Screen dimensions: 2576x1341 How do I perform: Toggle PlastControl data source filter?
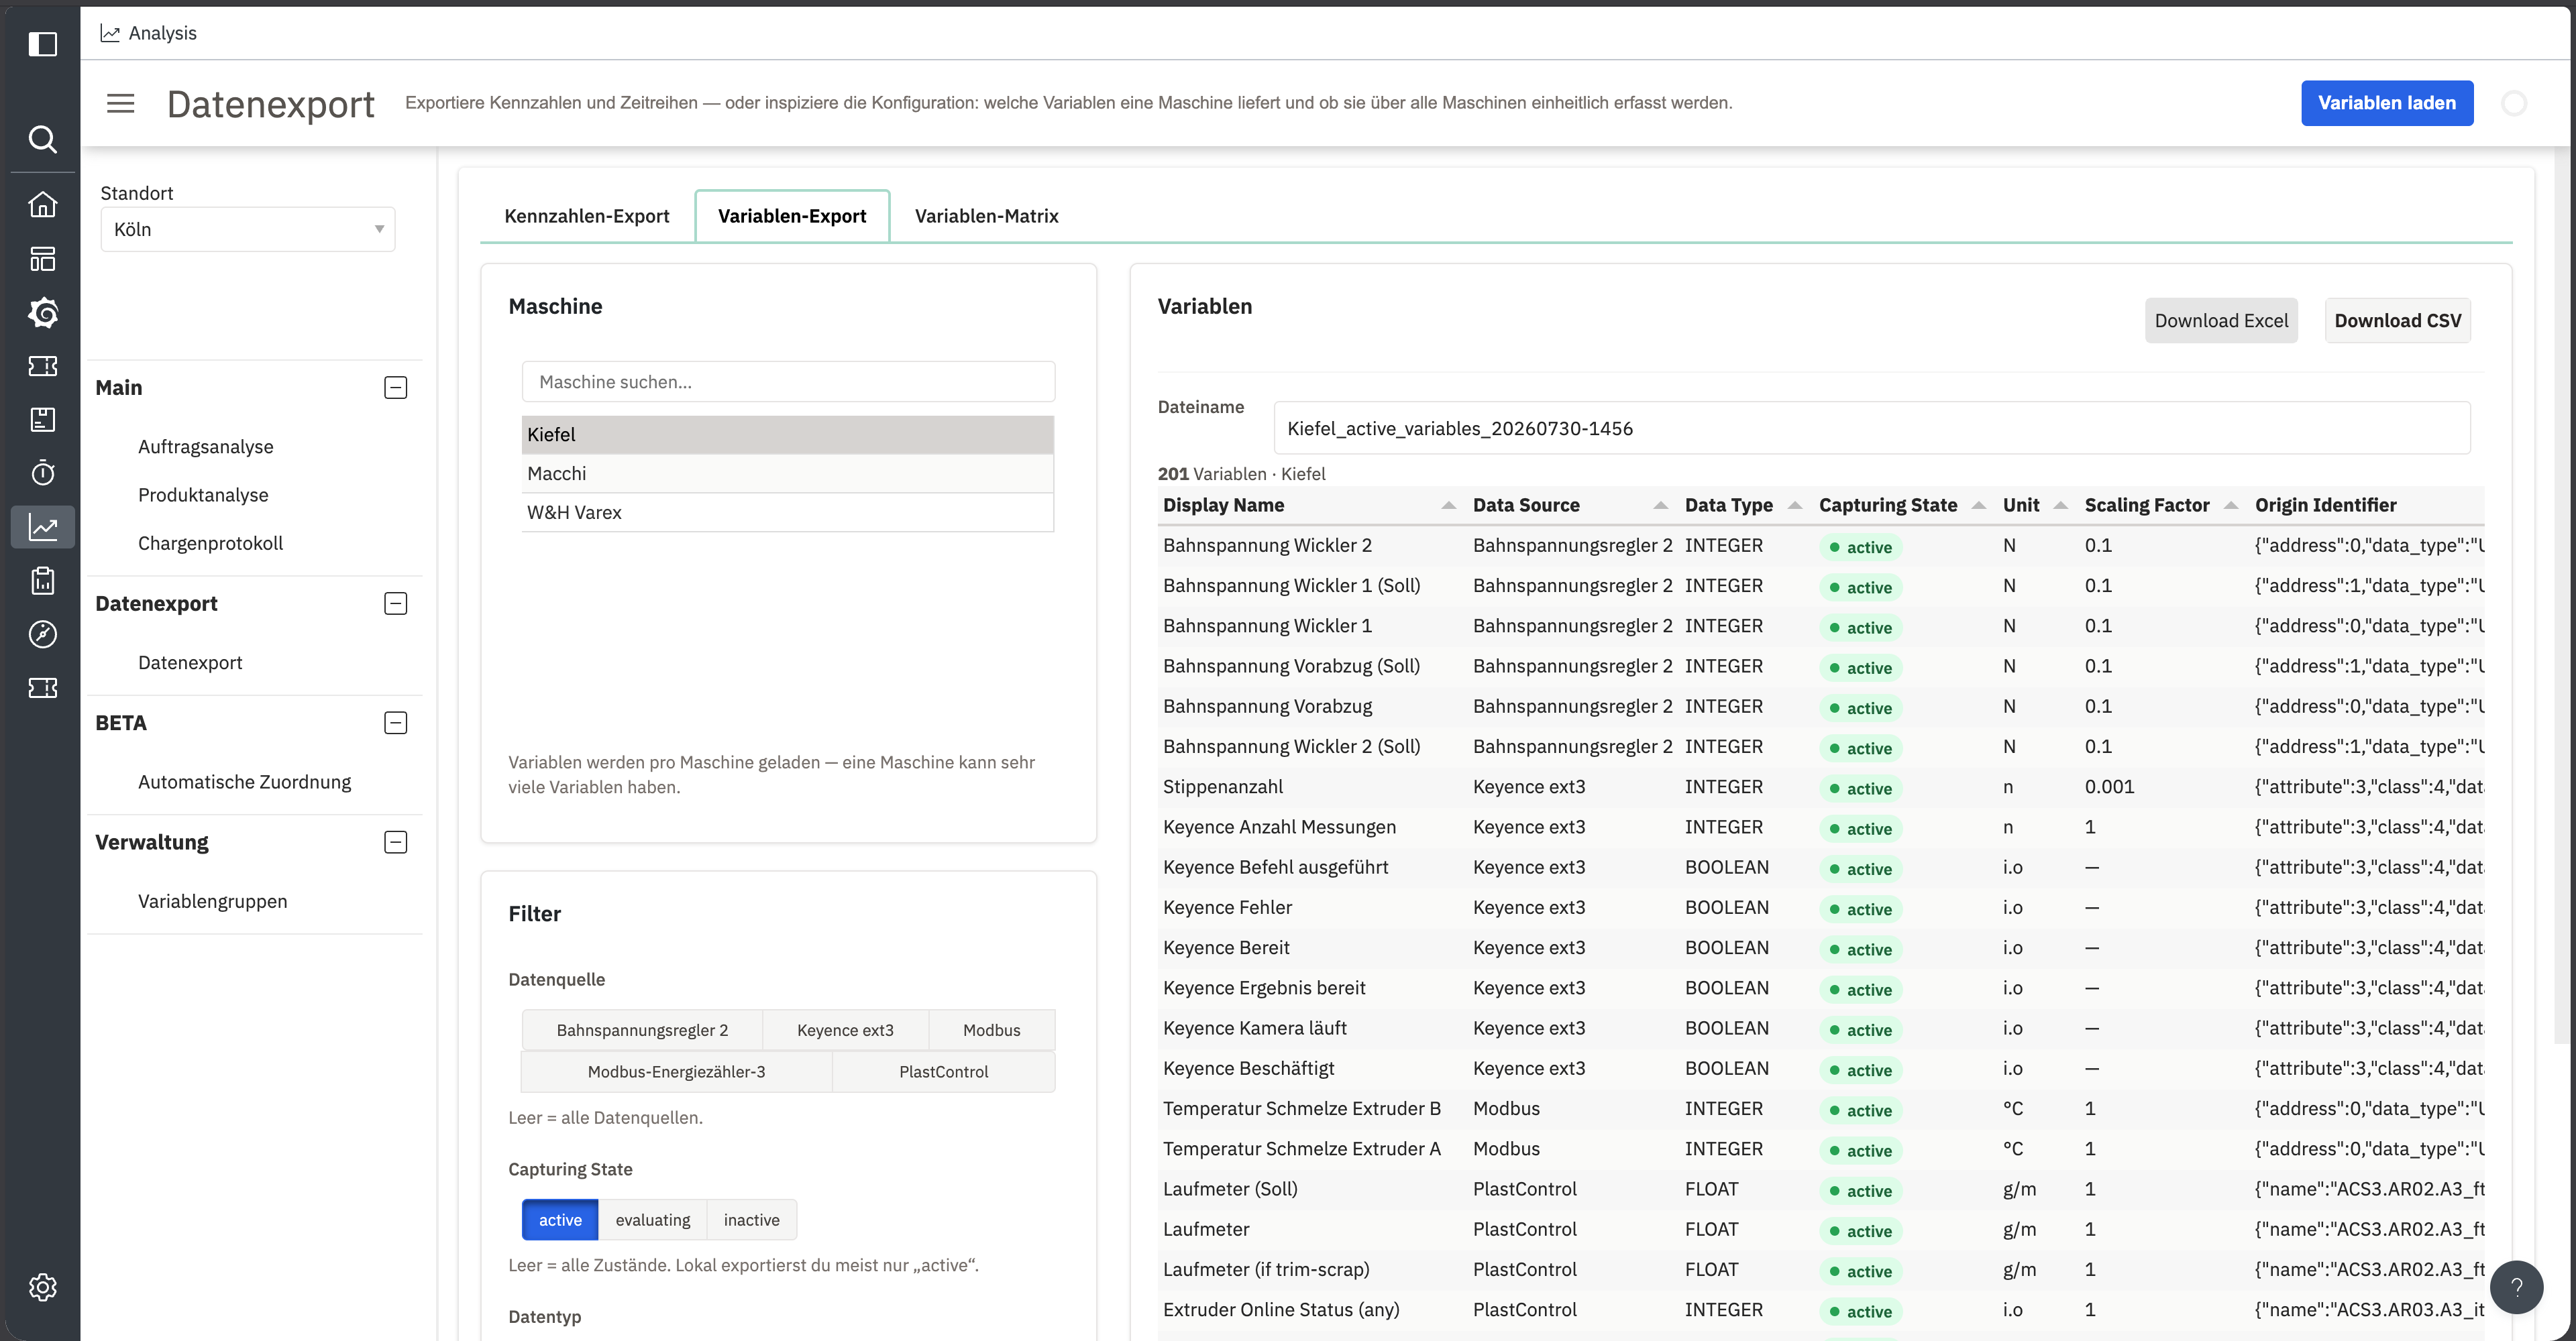coord(943,1072)
